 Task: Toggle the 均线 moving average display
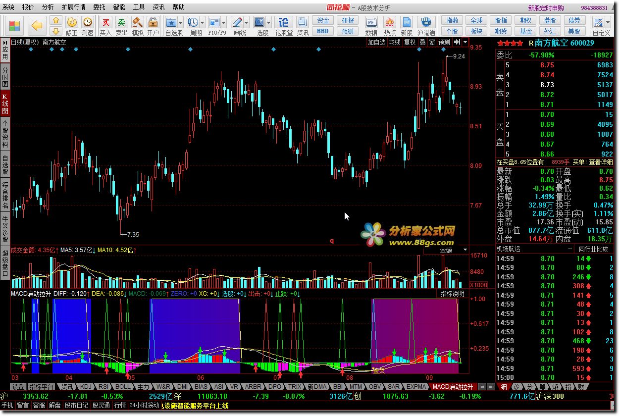[394, 42]
